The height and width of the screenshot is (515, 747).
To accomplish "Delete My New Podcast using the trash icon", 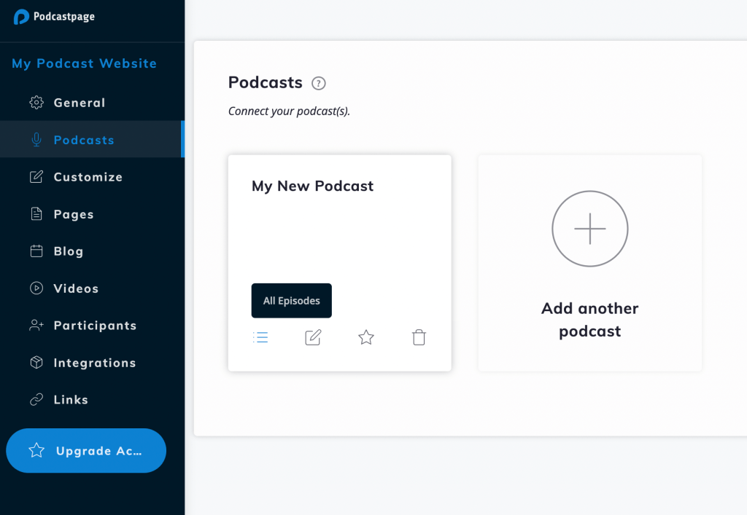I will [419, 337].
